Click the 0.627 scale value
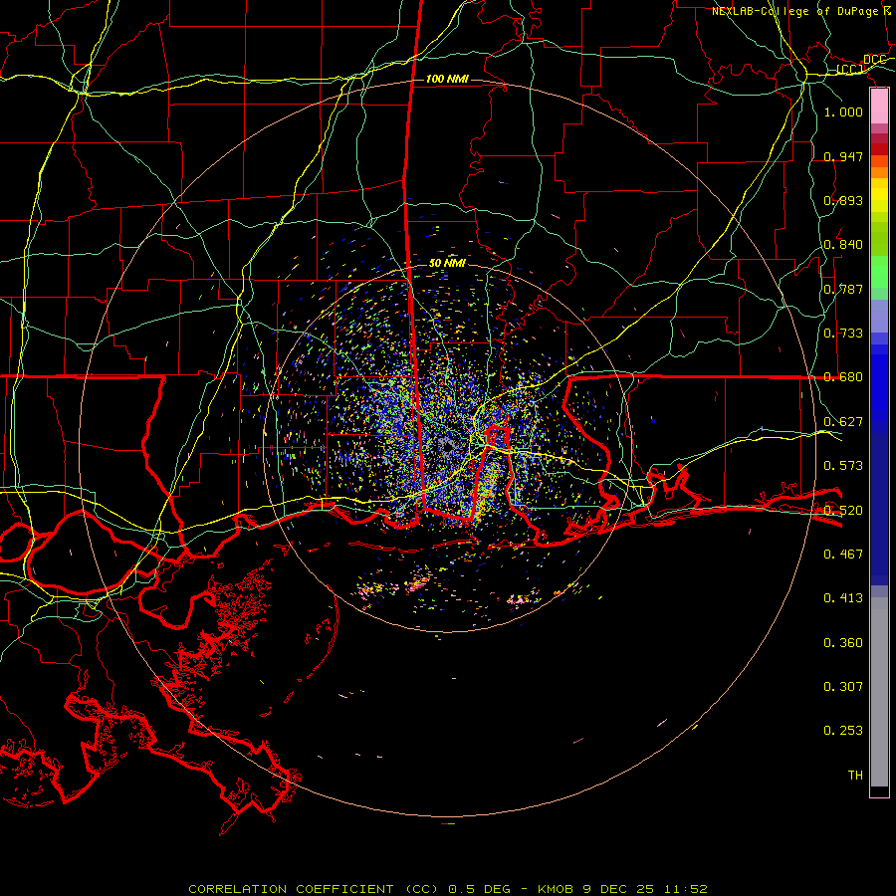896x896 pixels. tap(843, 422)
